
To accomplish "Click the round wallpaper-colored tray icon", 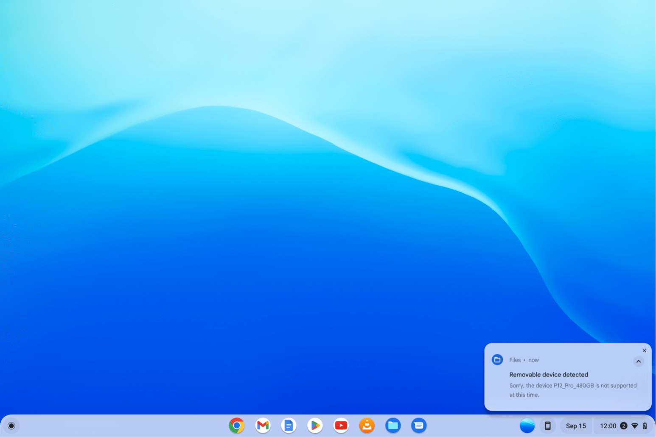I will pos(527,426).
